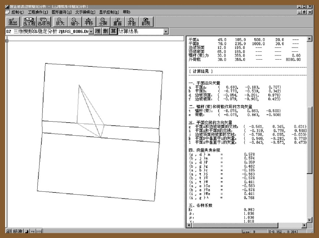The image size is (319, 238).
Task: Expand the 三维楔形体稳定分析 project dropdown arrow
Action: (x=91, y=32)
